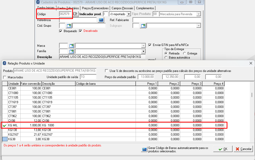Open the Cód. Grupo lookup icon

69,26
